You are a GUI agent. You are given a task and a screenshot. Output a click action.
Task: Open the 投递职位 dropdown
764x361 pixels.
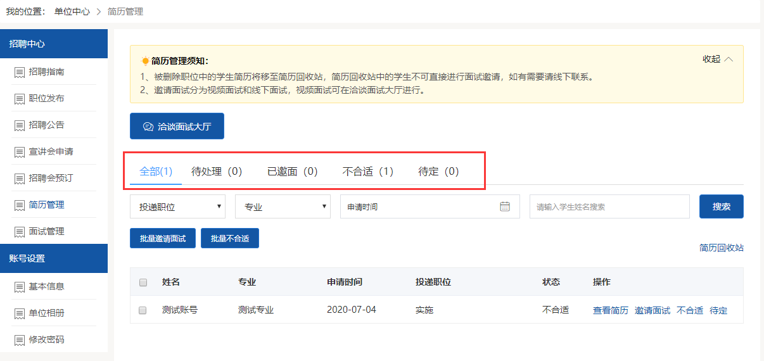[177, 206]
